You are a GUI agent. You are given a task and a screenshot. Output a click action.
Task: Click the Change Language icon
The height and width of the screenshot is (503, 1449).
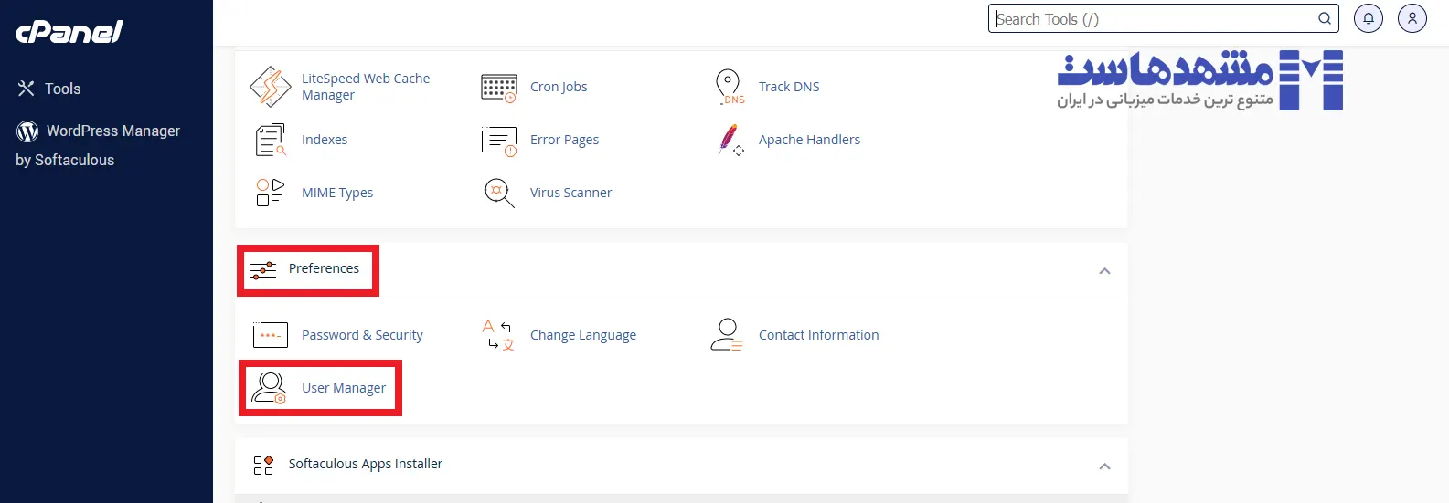[498, 335]
